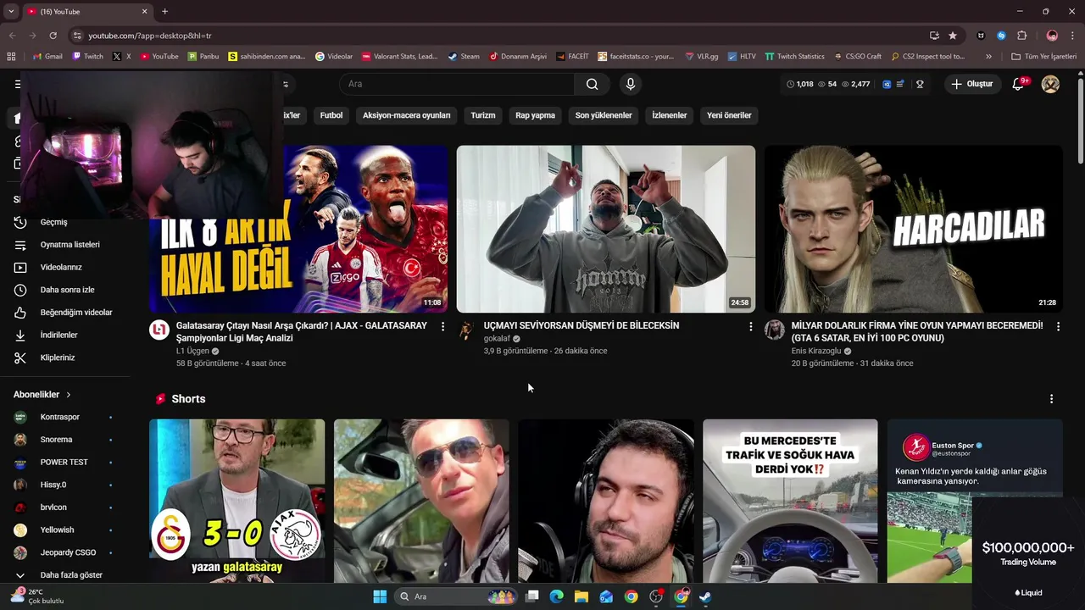Open Windows Start menu
The width and height of the screenshot is (1085, 610).
coord(380,596)
